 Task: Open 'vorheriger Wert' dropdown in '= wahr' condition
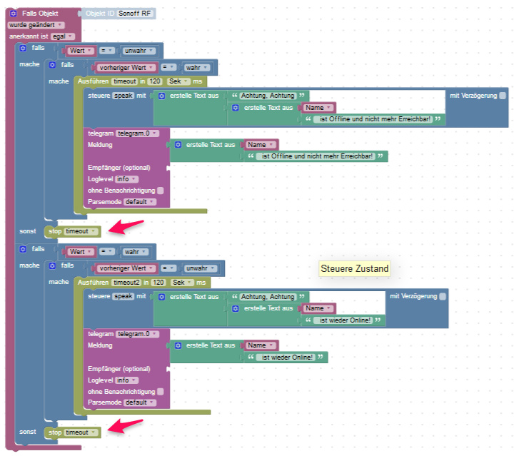(x=127, y=68)
